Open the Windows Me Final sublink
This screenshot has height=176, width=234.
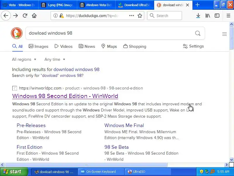coord(124,126)
